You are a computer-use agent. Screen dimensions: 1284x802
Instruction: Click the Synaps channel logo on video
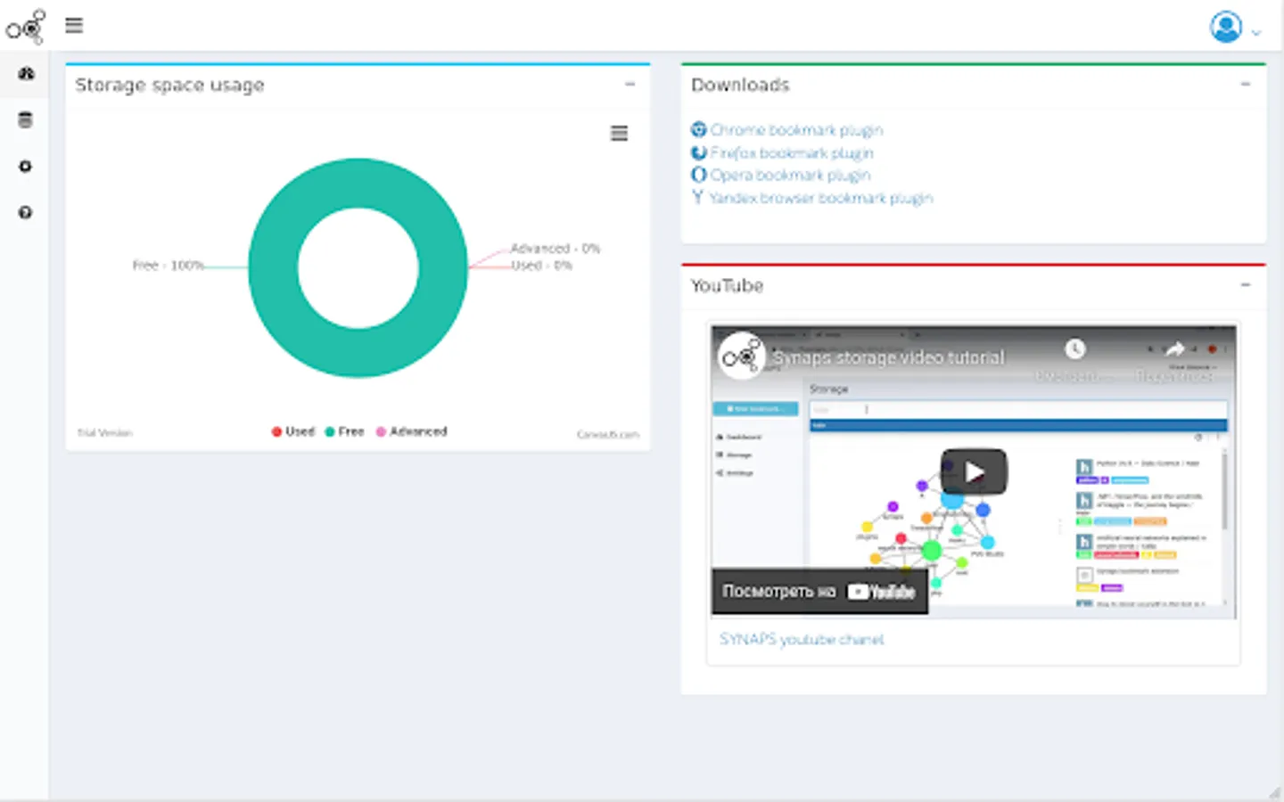click(x=742, y=356)
